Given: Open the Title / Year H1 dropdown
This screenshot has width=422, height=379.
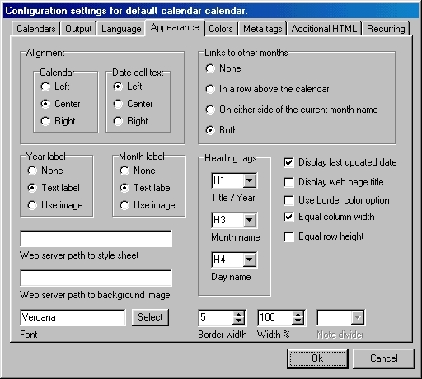Looking at the screenshot, I should 250,180.
